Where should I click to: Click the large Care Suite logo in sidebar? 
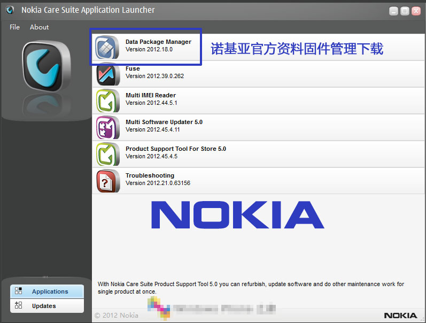47,66
